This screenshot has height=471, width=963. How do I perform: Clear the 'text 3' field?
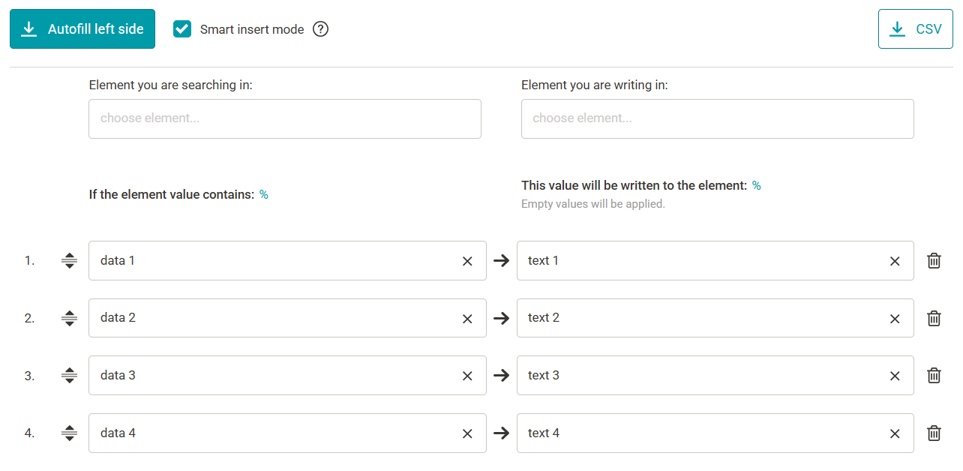coord(895,376)
